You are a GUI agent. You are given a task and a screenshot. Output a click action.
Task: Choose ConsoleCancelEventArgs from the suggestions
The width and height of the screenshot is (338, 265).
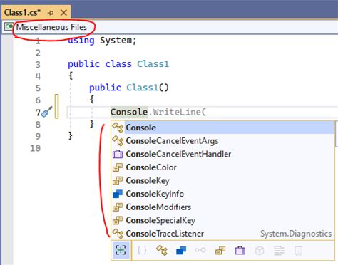tap(223, 141)
